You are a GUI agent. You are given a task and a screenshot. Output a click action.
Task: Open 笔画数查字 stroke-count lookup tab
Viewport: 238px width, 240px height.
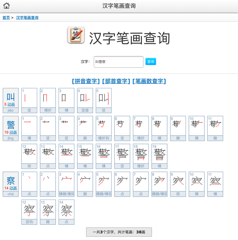tap(149, 81)
